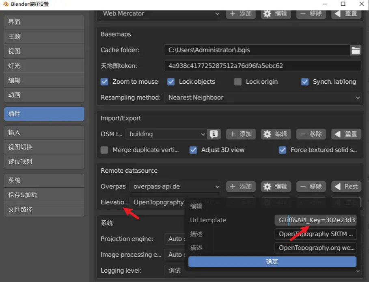Screen dimensions: 369x282
Task: Switch to 文件路径 preferences tab
Action: 44,210
